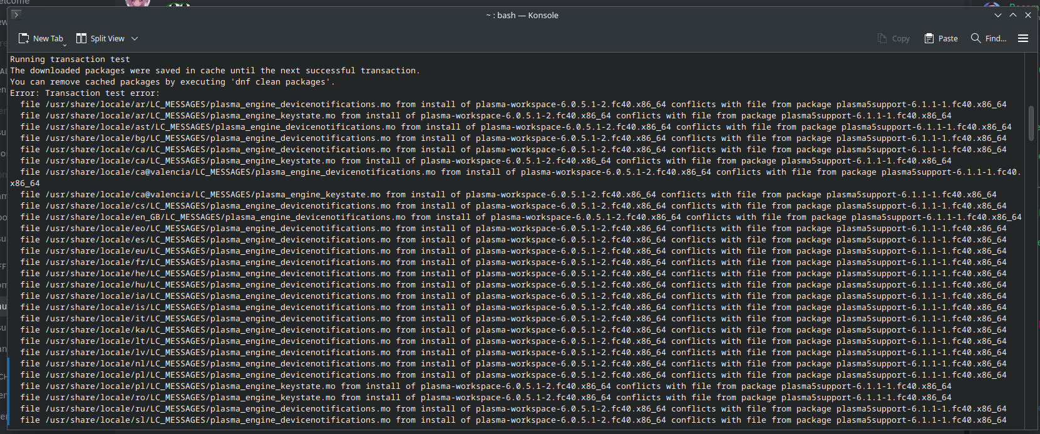The image size is (1040, 434).
Task: Click the locale/en_GB devicenotifications.mo conflict line
Action: [x=521, y=217]
